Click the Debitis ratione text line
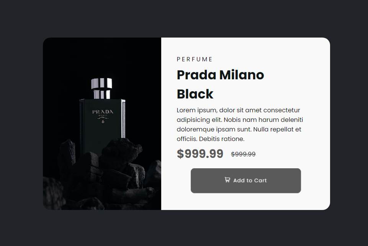The width and height of the screenshot is (368, 246). coord(210,139)
